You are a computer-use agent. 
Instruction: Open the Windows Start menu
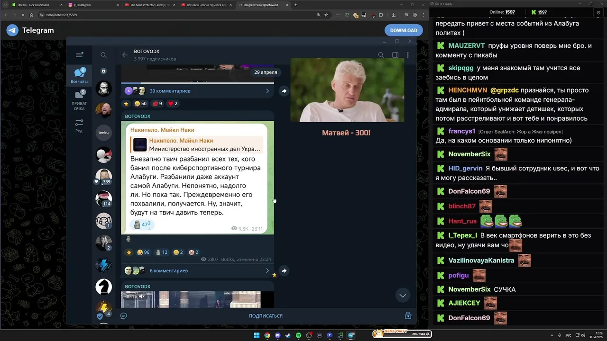257,335
